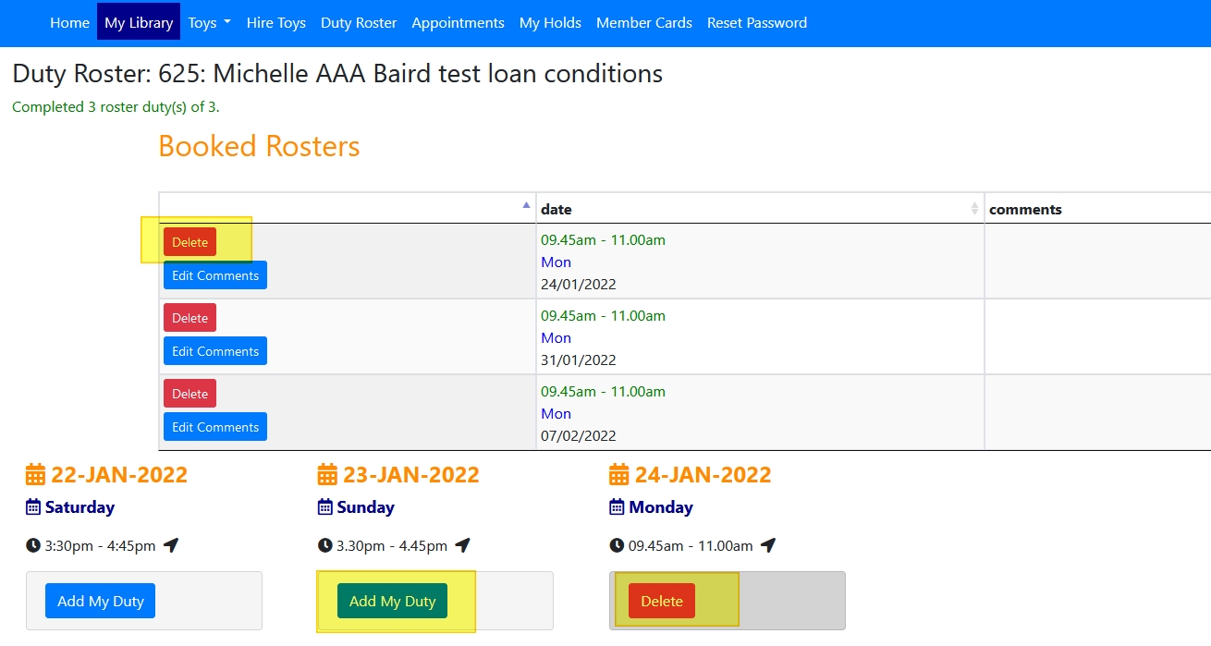
Task: Click Reset Password link
Action: (756, 23)
